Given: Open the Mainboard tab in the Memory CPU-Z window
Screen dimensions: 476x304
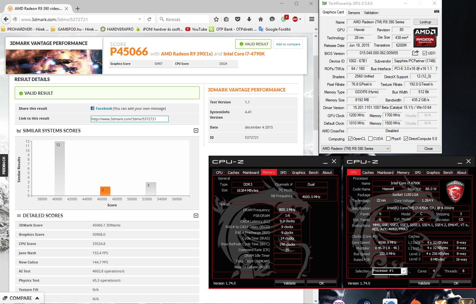Looking at the screenshot, I should (251, 172).
